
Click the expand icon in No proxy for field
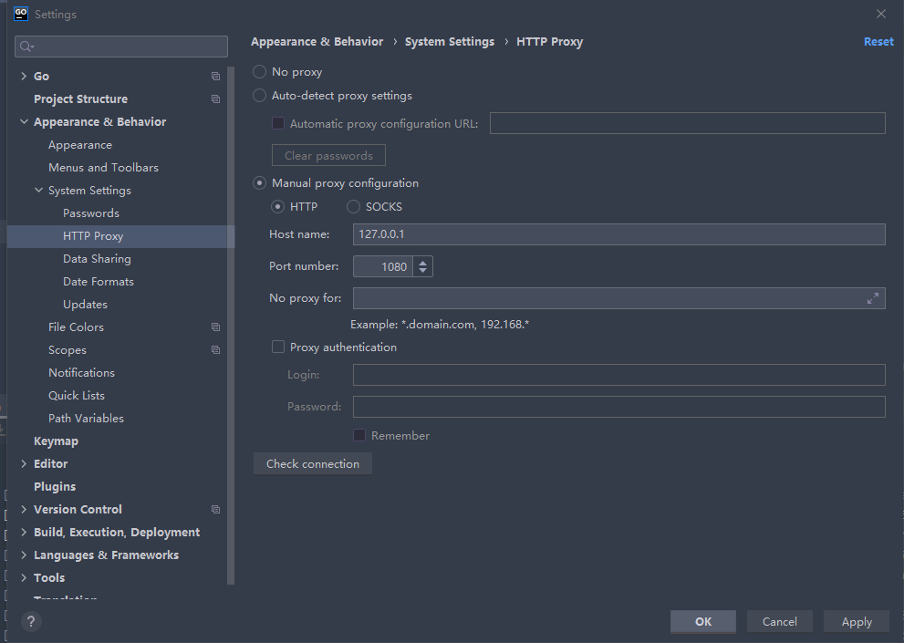(873, 298)
